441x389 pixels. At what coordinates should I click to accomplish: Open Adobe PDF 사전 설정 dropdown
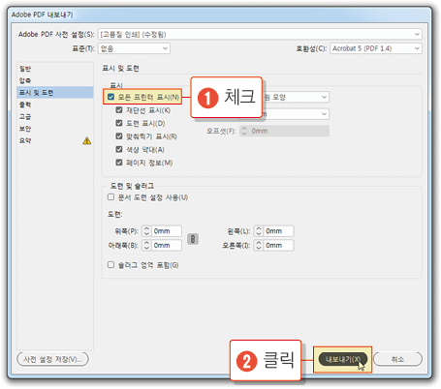[x=260, y=34]
